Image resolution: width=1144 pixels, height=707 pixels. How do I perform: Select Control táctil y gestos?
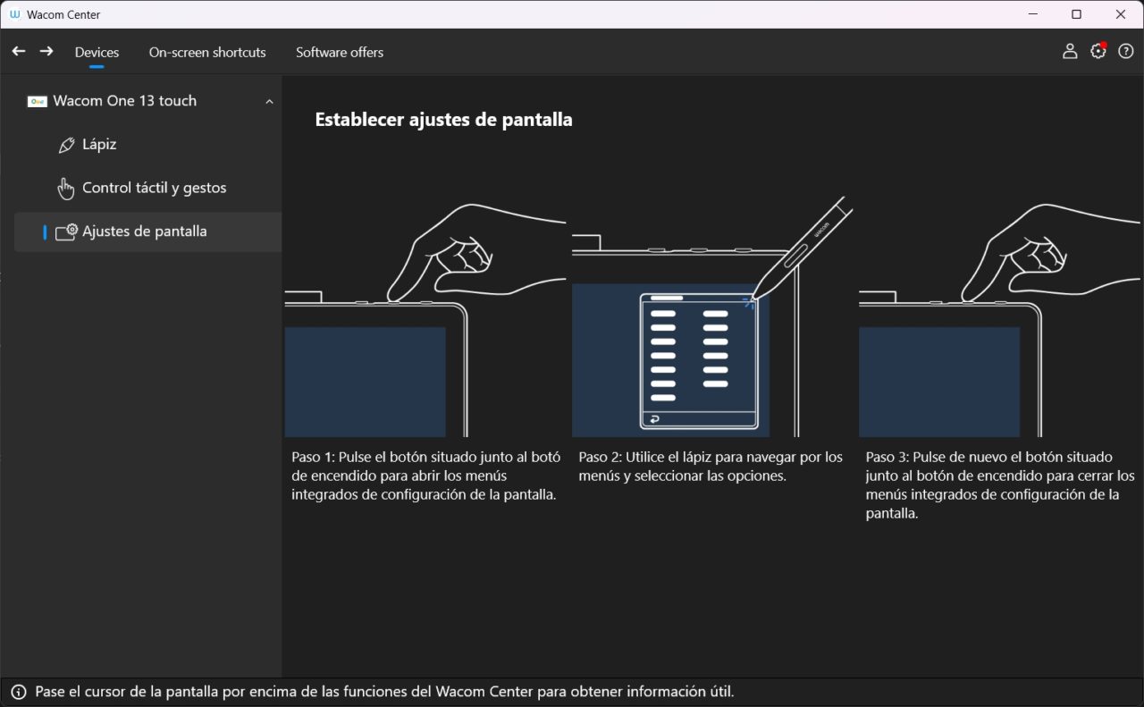coord(154,189)
